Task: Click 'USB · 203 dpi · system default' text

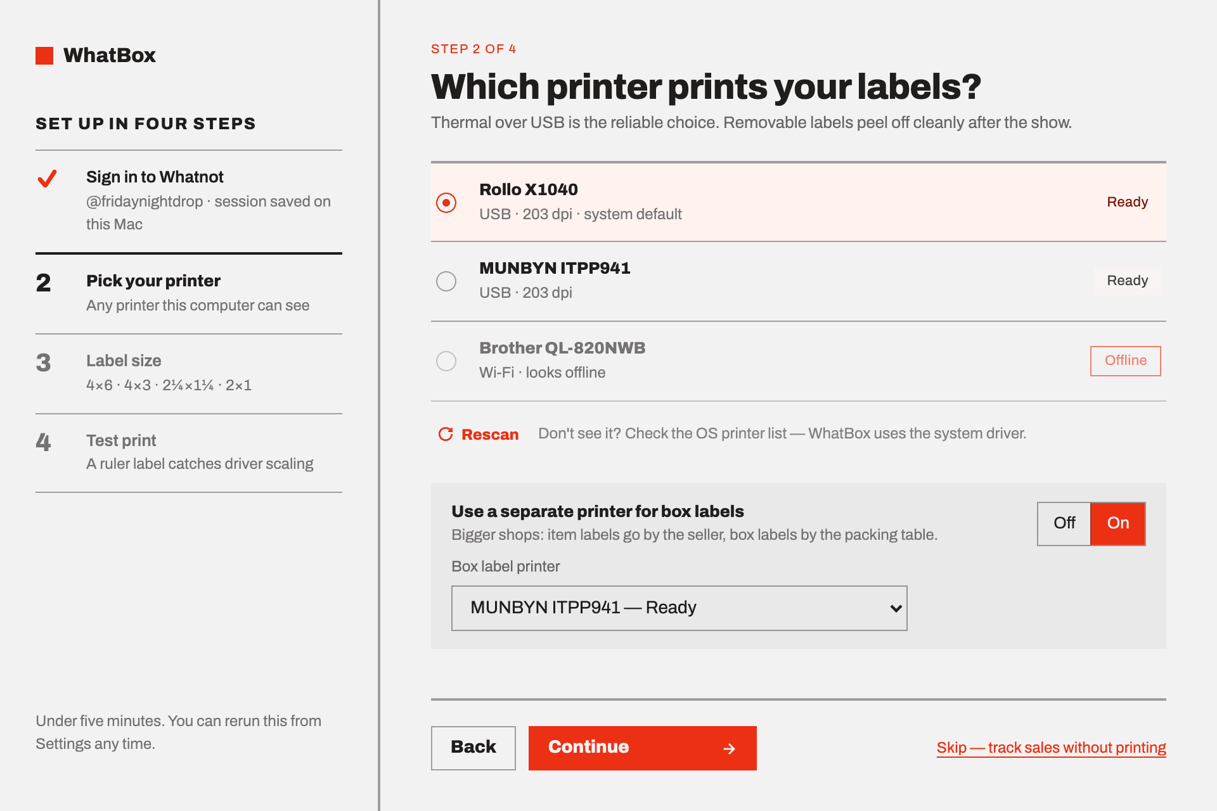Action: point(581,214)
